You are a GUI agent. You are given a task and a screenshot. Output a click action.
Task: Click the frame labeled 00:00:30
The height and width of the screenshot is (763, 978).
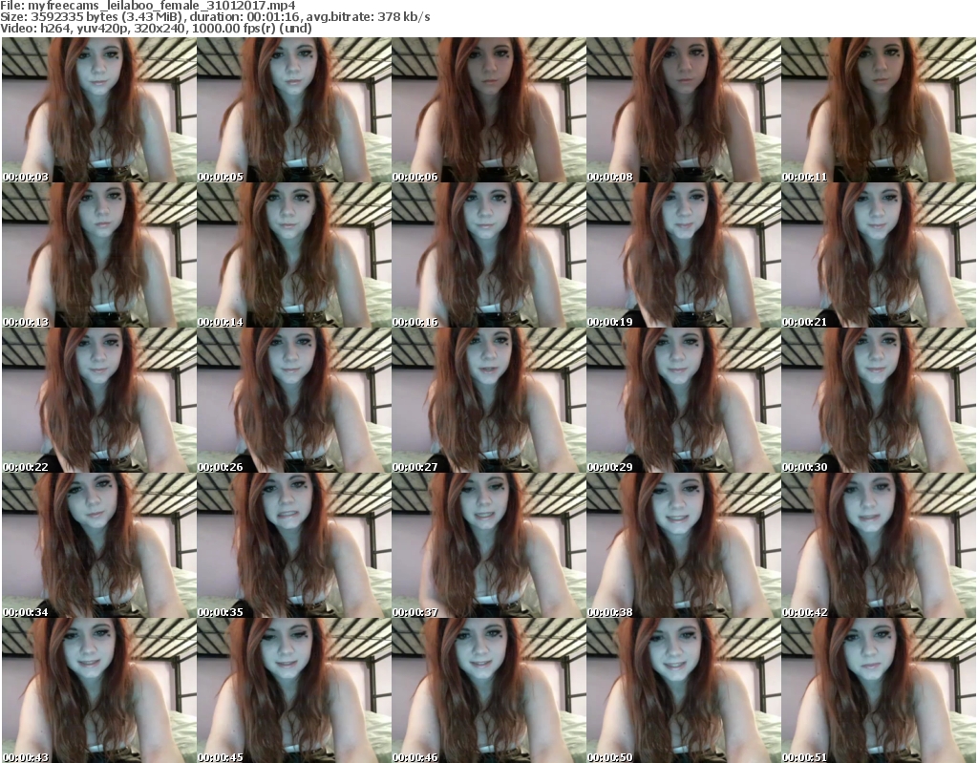click(878, 400)
